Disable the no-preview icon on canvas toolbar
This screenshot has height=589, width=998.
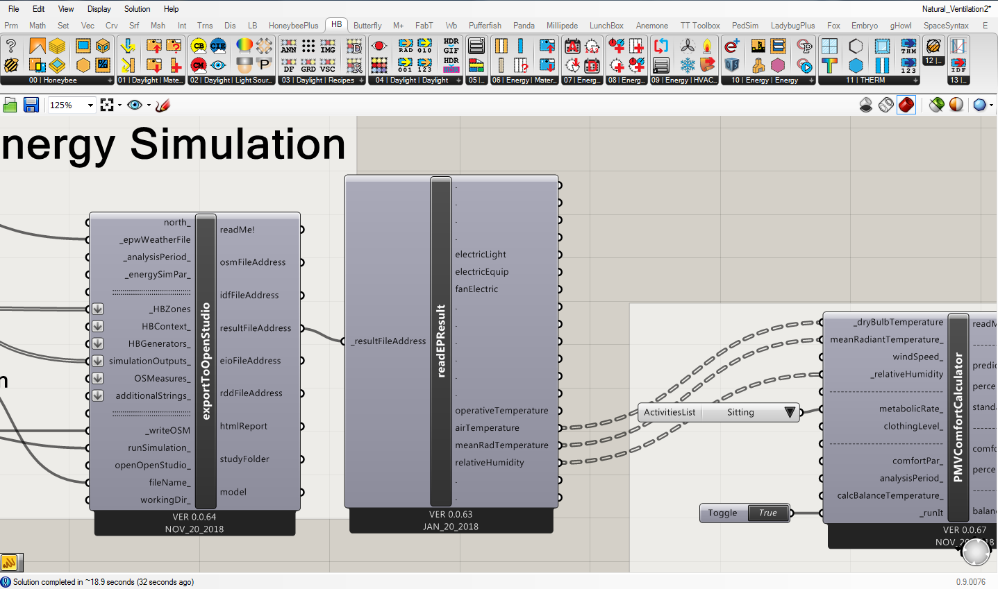coord(866,105)
